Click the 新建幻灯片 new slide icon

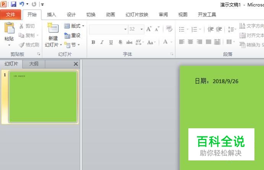pyautogui.click(x=53, y=28)
